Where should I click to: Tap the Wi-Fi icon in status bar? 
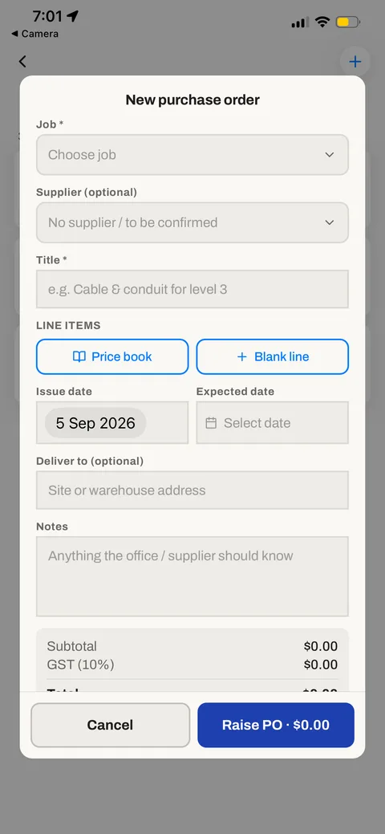[x=322, y=22]
